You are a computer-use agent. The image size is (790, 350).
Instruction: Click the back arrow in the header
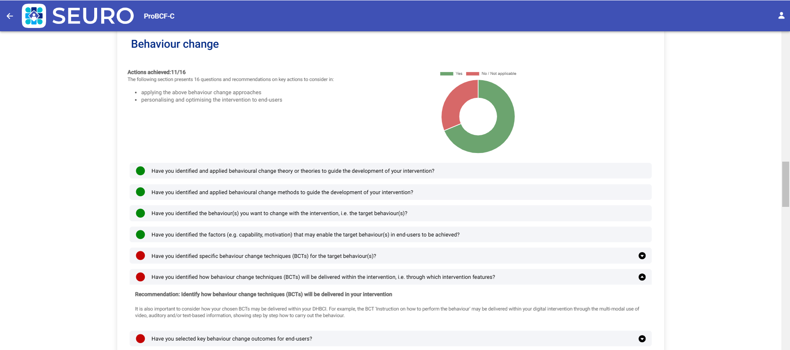point(10,16)
